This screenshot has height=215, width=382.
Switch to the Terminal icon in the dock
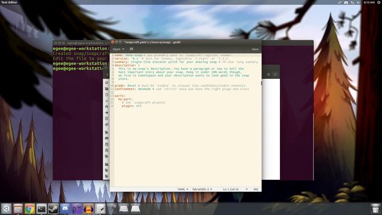[41, 208]
